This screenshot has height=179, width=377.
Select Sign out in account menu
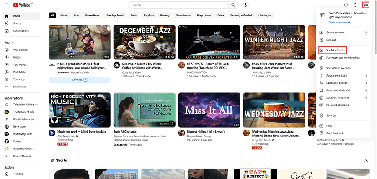[343, 40]
